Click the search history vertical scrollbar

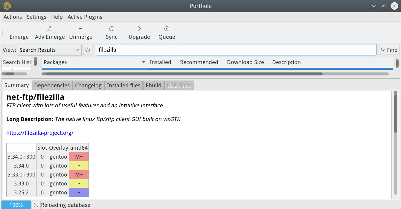[35, 62]
